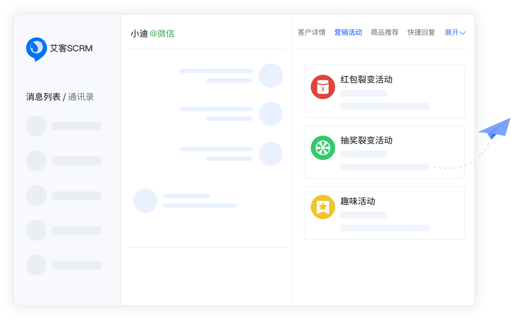Click the red envelope icon for 红包裂变活动

[323, 87]
